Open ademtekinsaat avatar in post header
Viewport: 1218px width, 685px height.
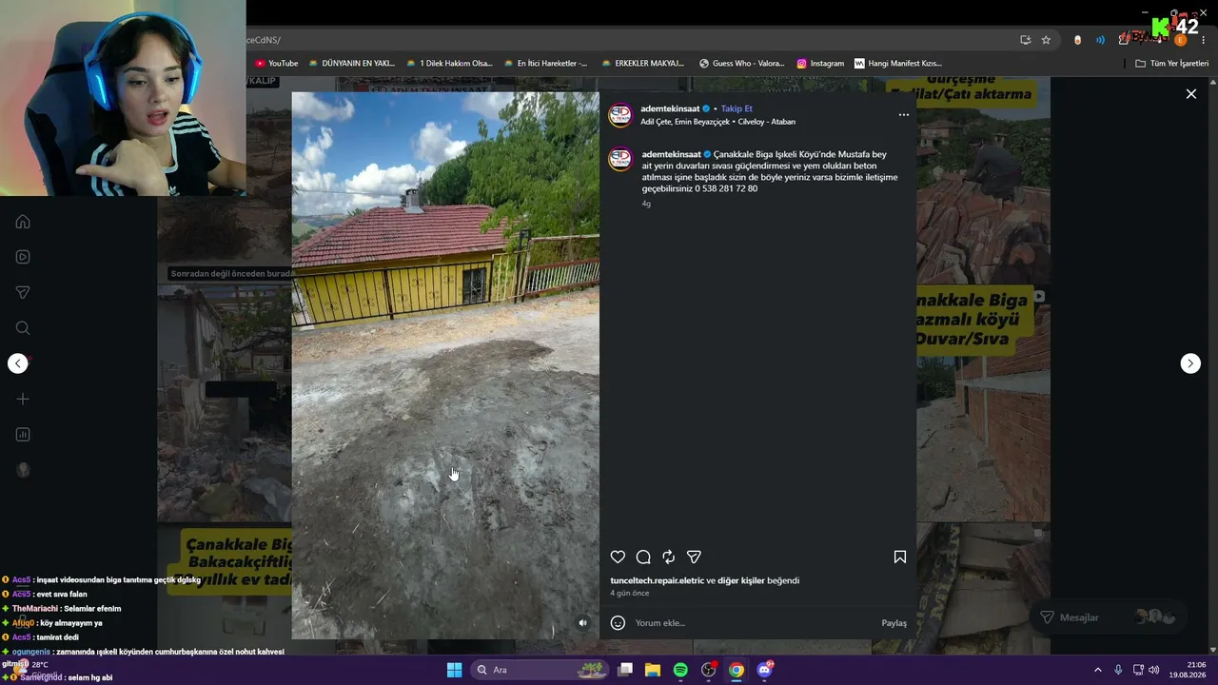click(x=620, y=115)
